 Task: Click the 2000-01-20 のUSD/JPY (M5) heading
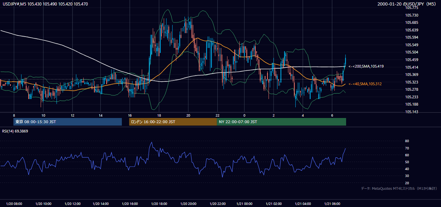coord(407,4)
